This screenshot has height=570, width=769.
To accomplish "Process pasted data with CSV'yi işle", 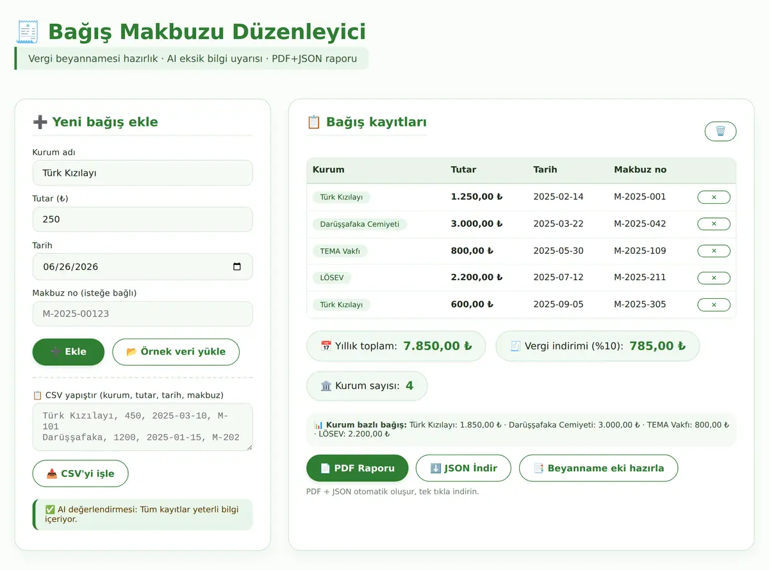I will [81, 474].
